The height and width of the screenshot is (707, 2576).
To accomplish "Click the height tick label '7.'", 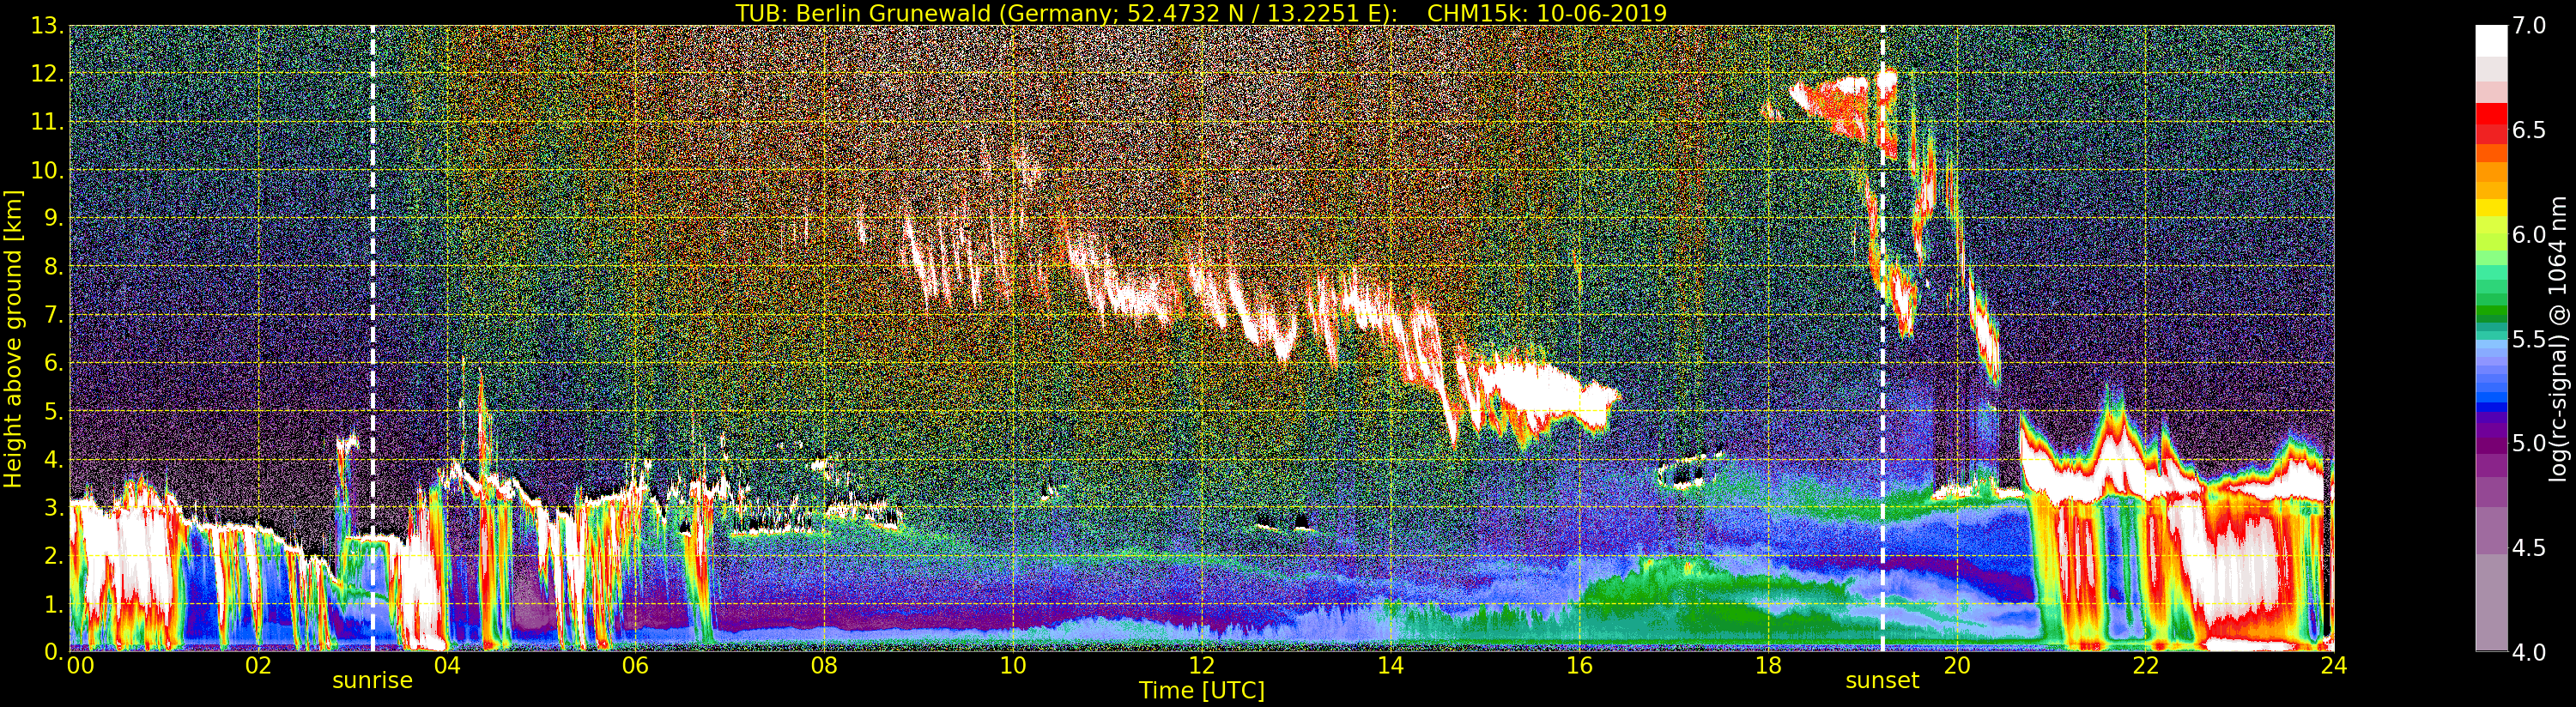I will pyautogui.click(x=53, y=315).
